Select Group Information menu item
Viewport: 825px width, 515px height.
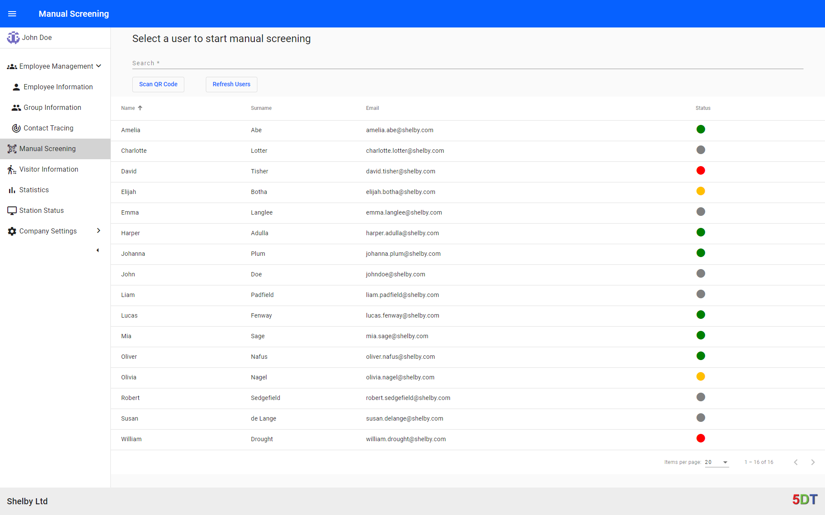coord(52,107)
